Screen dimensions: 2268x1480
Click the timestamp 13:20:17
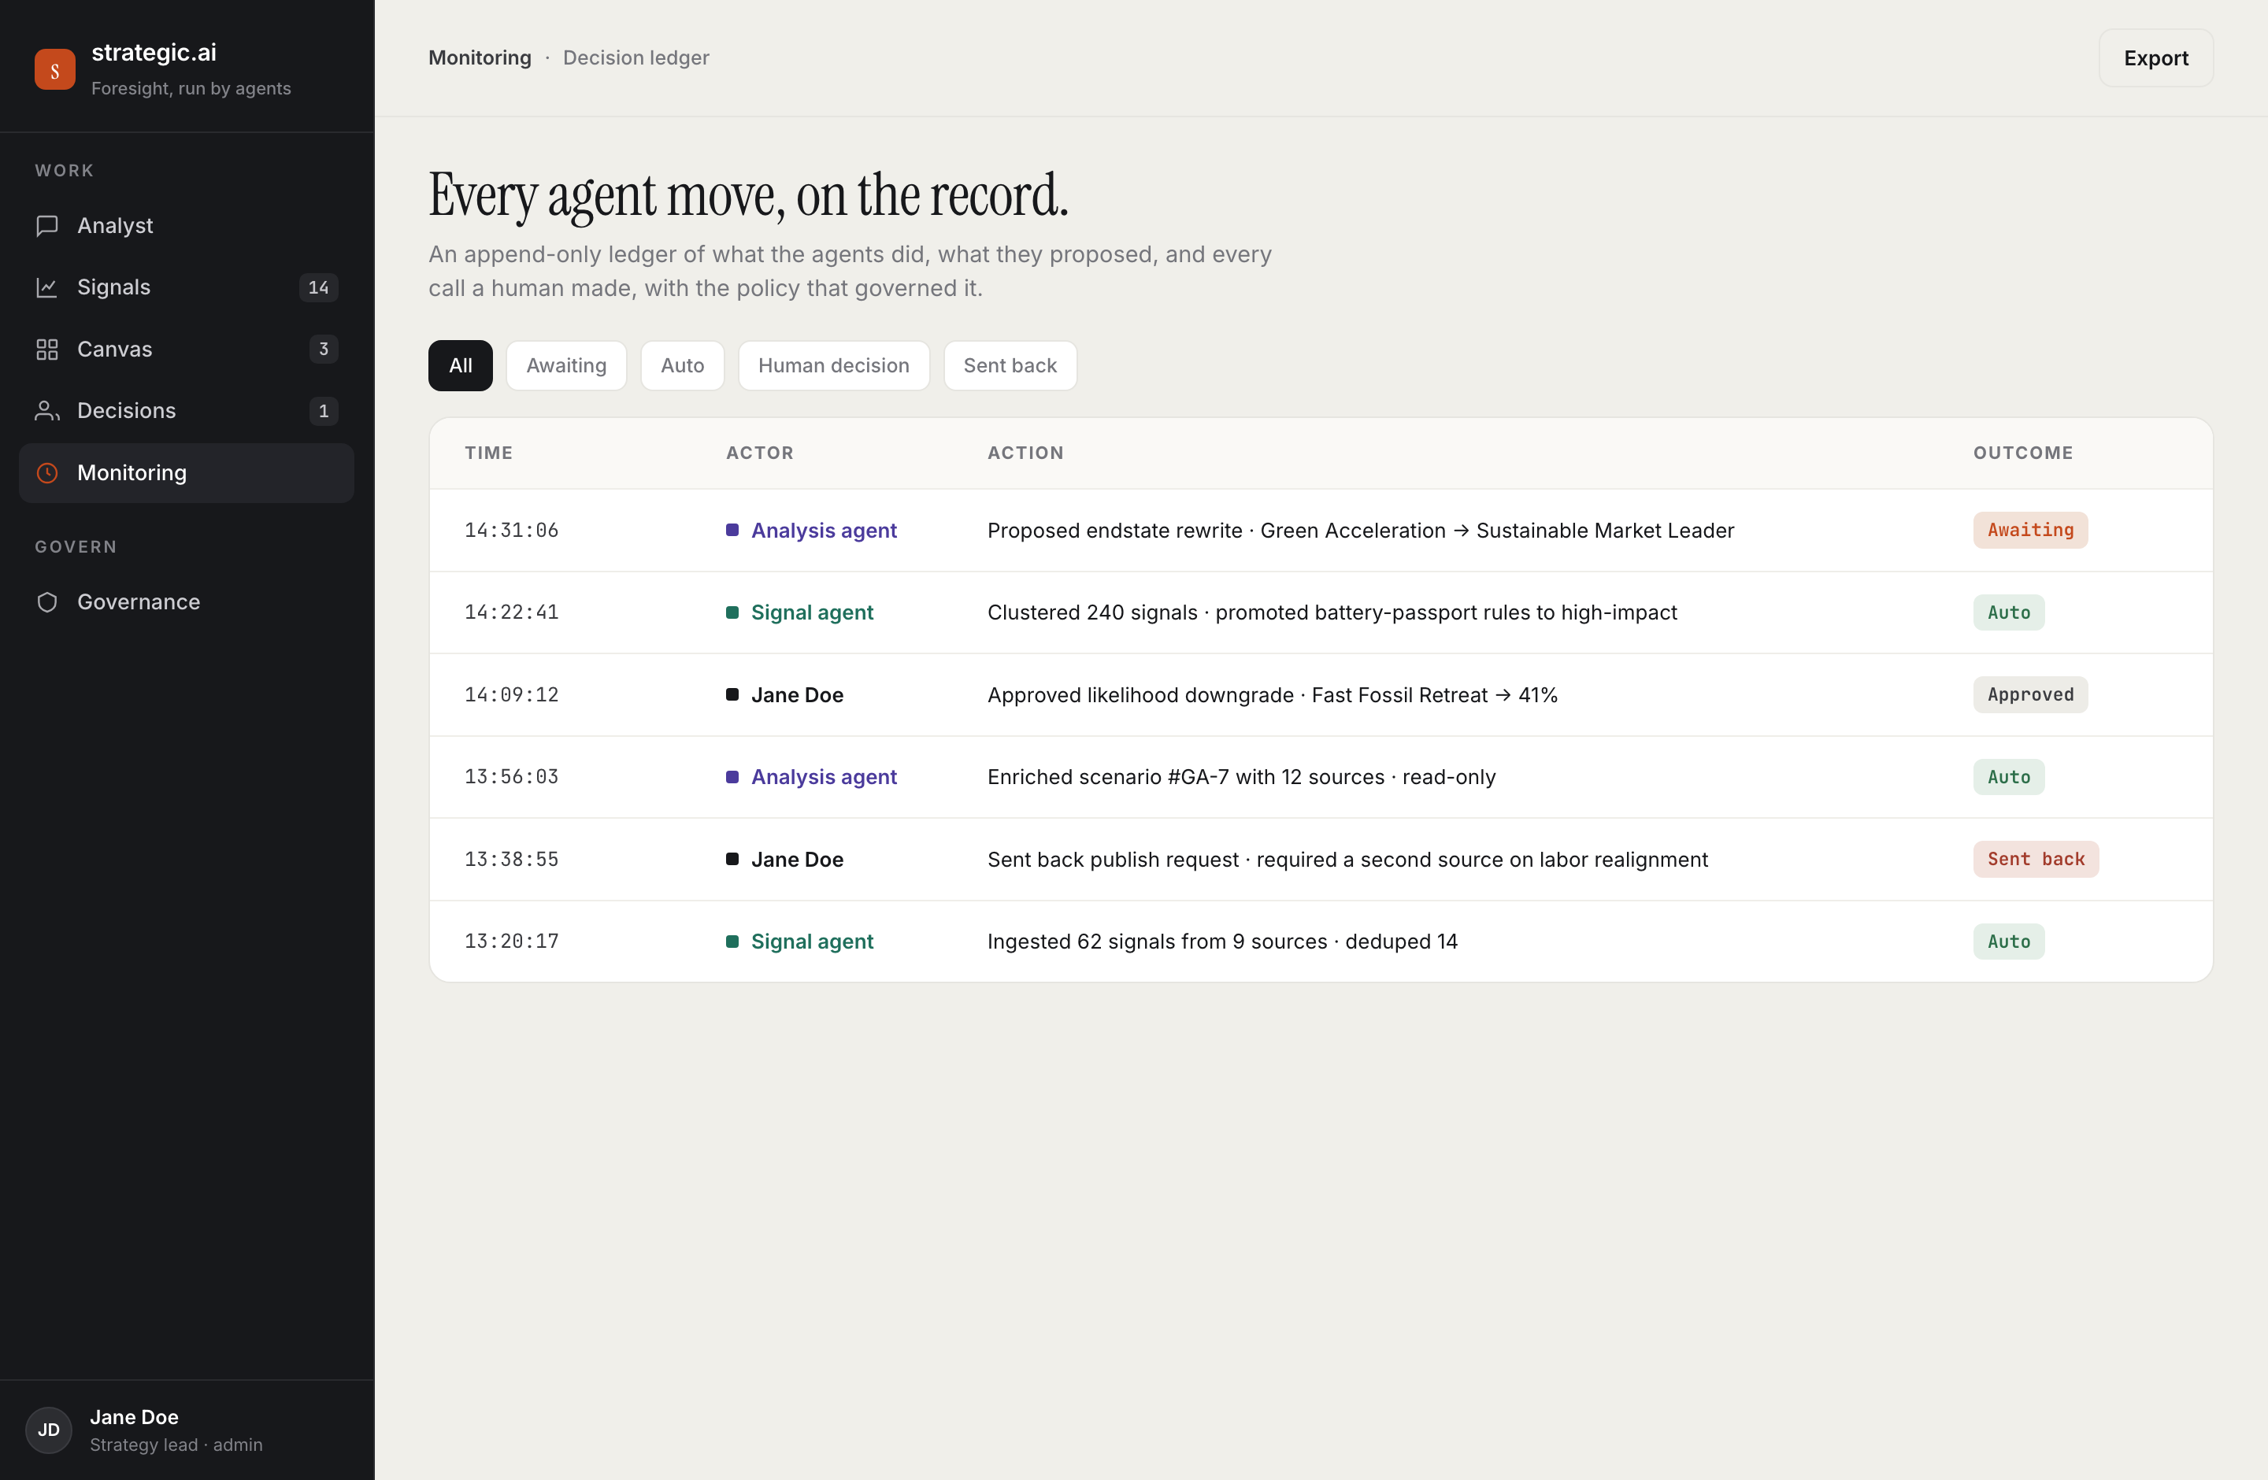point(512,942)
